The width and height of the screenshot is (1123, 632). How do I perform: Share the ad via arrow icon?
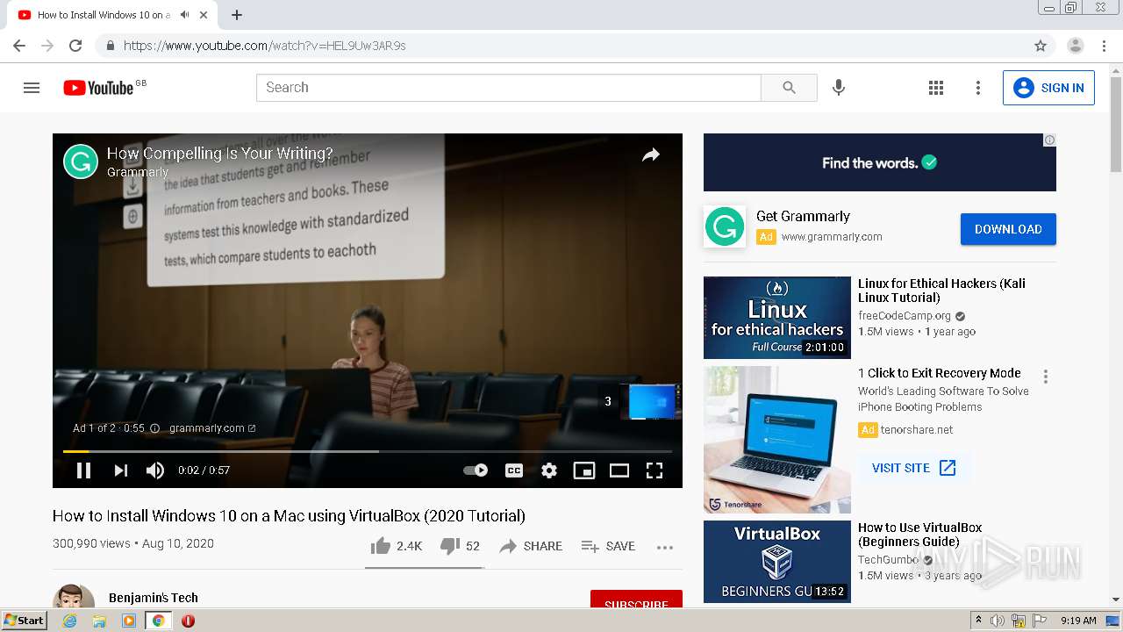(x=650, y=155)
